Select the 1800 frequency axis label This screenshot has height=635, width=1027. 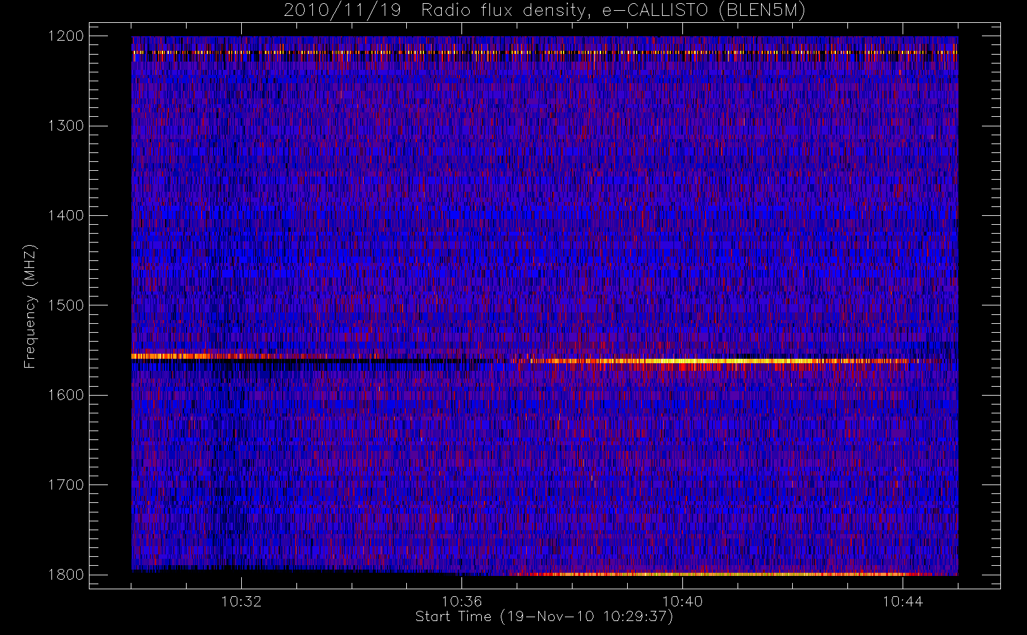point(67,575)
